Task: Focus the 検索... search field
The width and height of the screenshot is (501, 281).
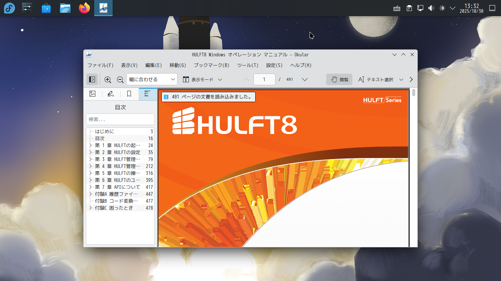Action: (120, 119)
